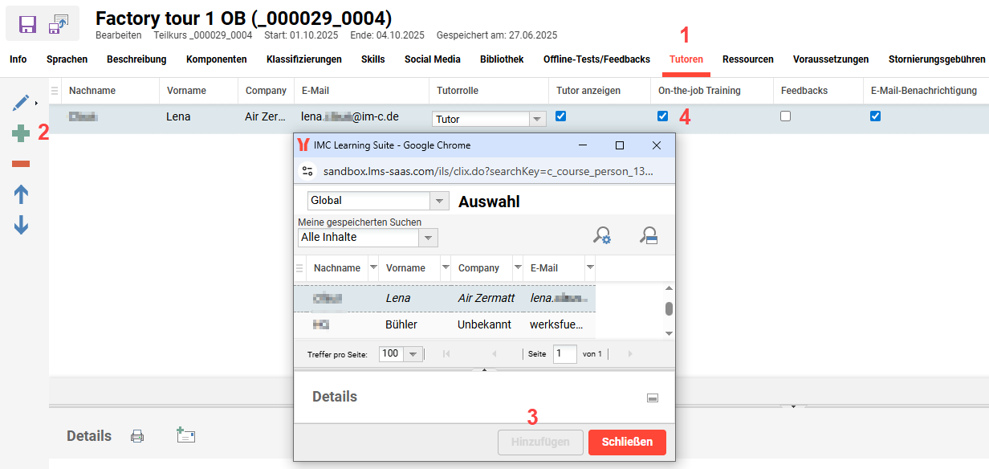Disable On-the-job Training checkbox
This screenshot has height=469, width=989.
pos(661,116)
